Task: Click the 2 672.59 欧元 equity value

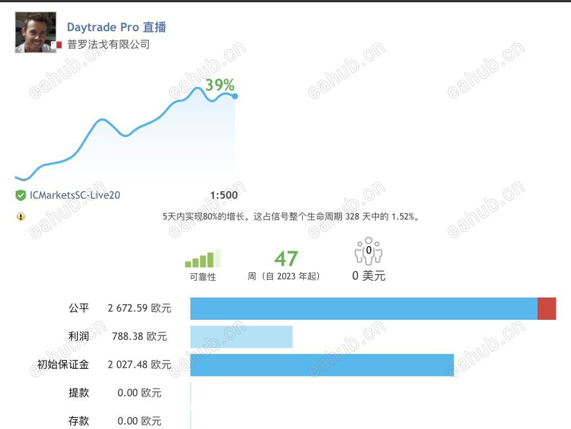Action: 139,308
